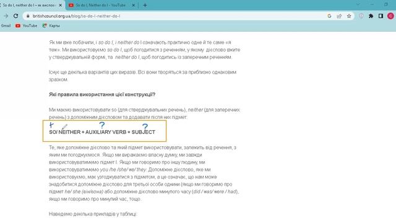
Task: Open a new tab with plus button
Action: pos(145,5)
